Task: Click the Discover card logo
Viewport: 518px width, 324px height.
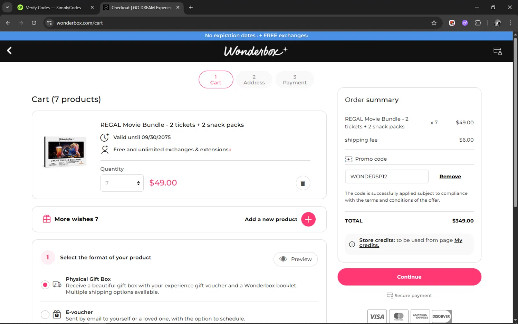Action: coord(442,316)
